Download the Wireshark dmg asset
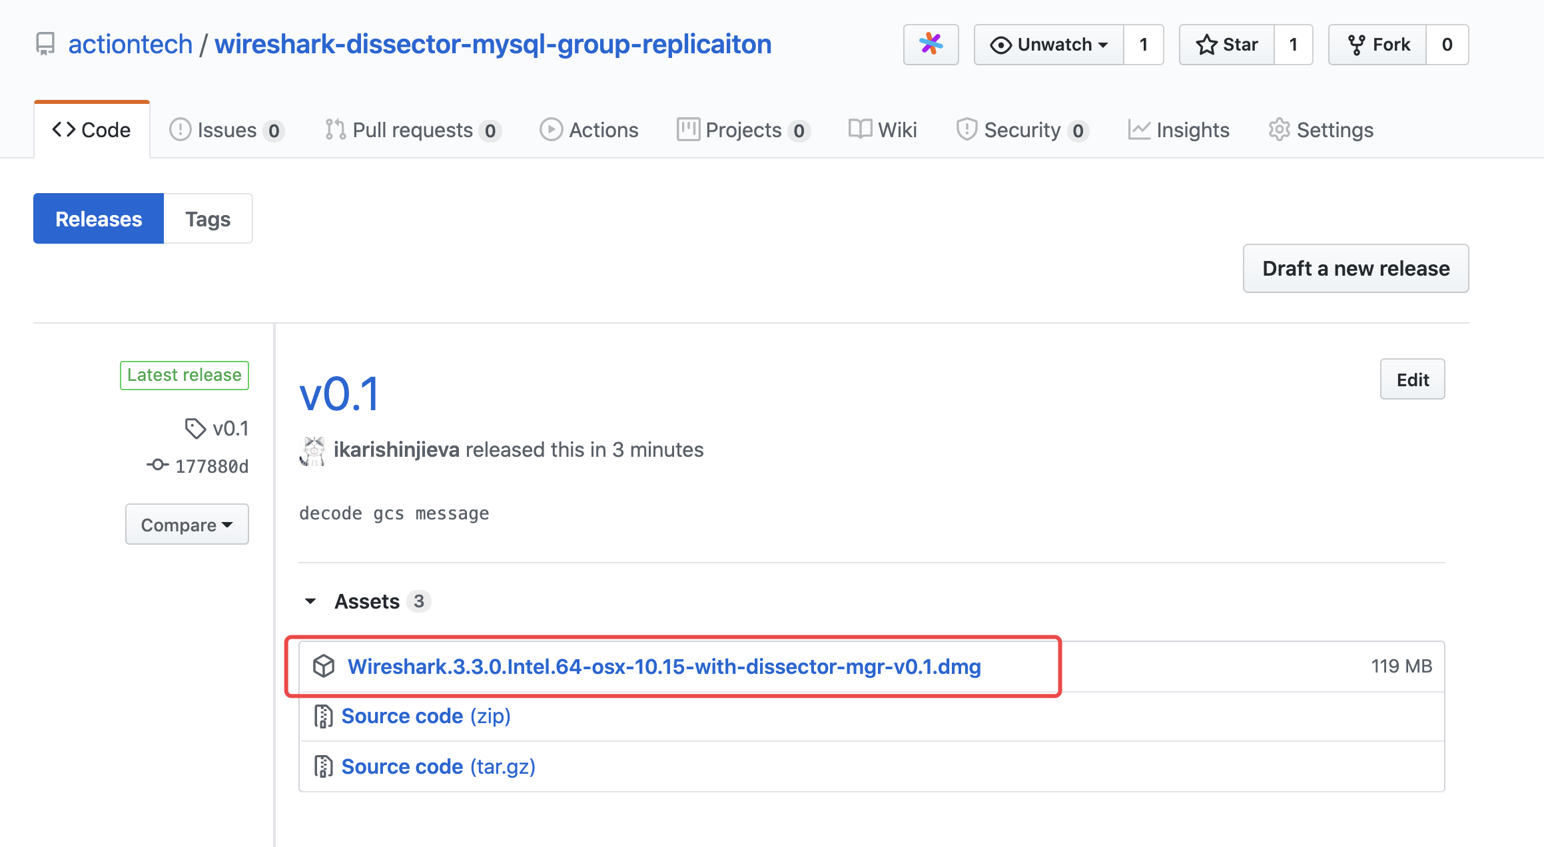The width and height of the screenshot is (1544, 847). pos(663,667)
